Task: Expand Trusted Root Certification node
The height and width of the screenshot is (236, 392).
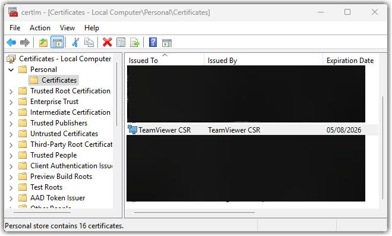Action: [x=11, y=92]
